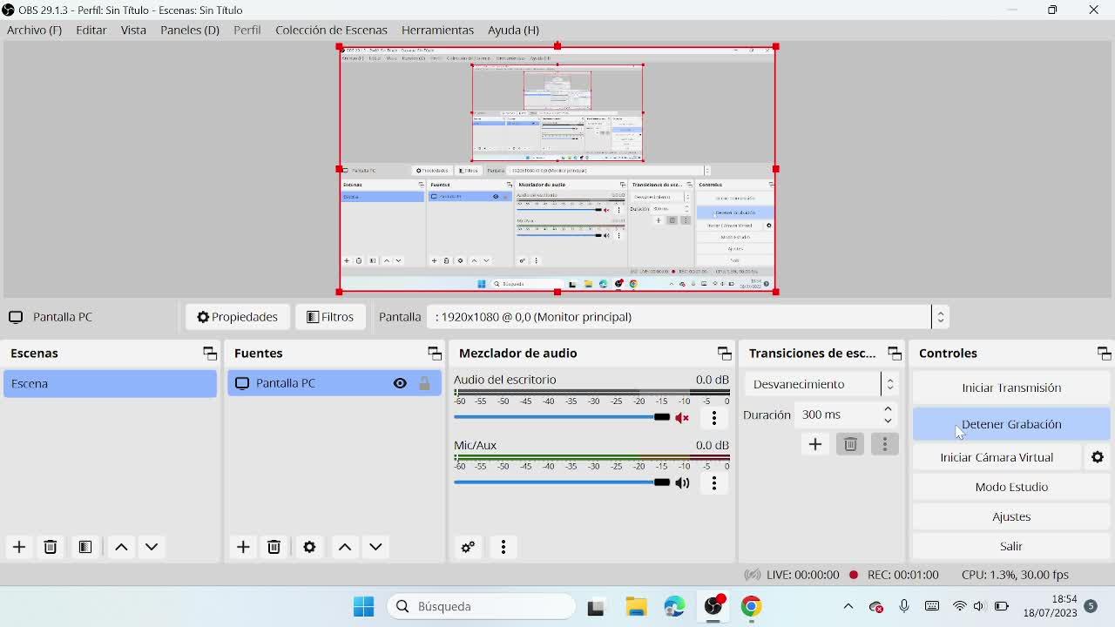Move source up with arrow icon
This screenshot has height=627, width=1115.
click(x=345, y=547)
